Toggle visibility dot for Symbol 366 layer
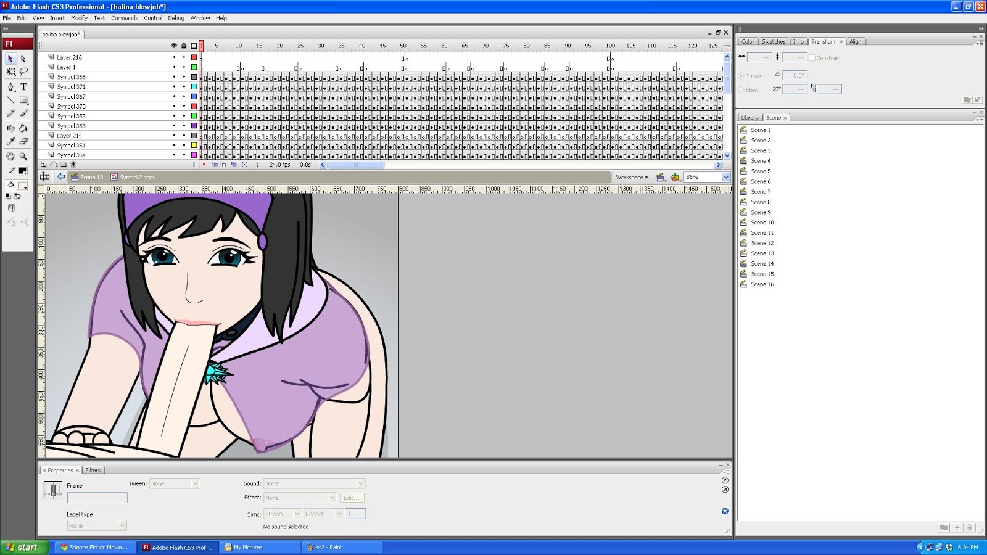Image resolution: width=987 pixels, height=555 pixels. click(x=174, y=77)
